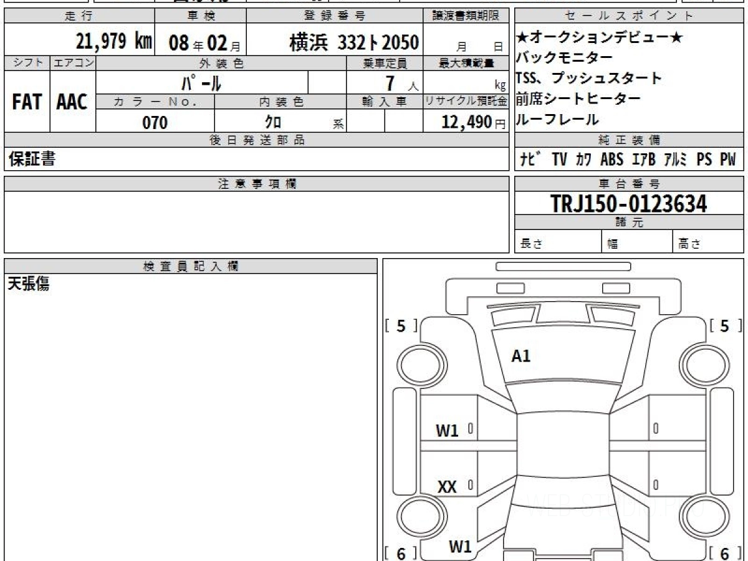Click the 輸入車 header
This screenshot has height=561, width=748.
pos(385,102)
